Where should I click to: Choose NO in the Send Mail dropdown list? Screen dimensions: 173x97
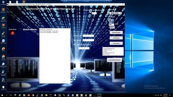(x=111, y=25)
